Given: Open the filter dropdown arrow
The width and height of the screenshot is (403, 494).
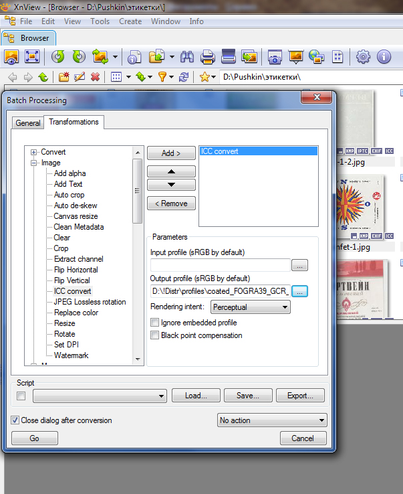Looking at the screenshot, I should 171,77.
